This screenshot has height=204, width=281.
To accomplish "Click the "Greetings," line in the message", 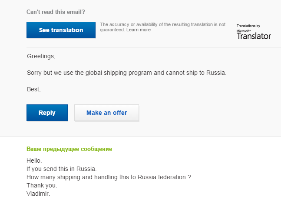I will [x=41, y=57].
